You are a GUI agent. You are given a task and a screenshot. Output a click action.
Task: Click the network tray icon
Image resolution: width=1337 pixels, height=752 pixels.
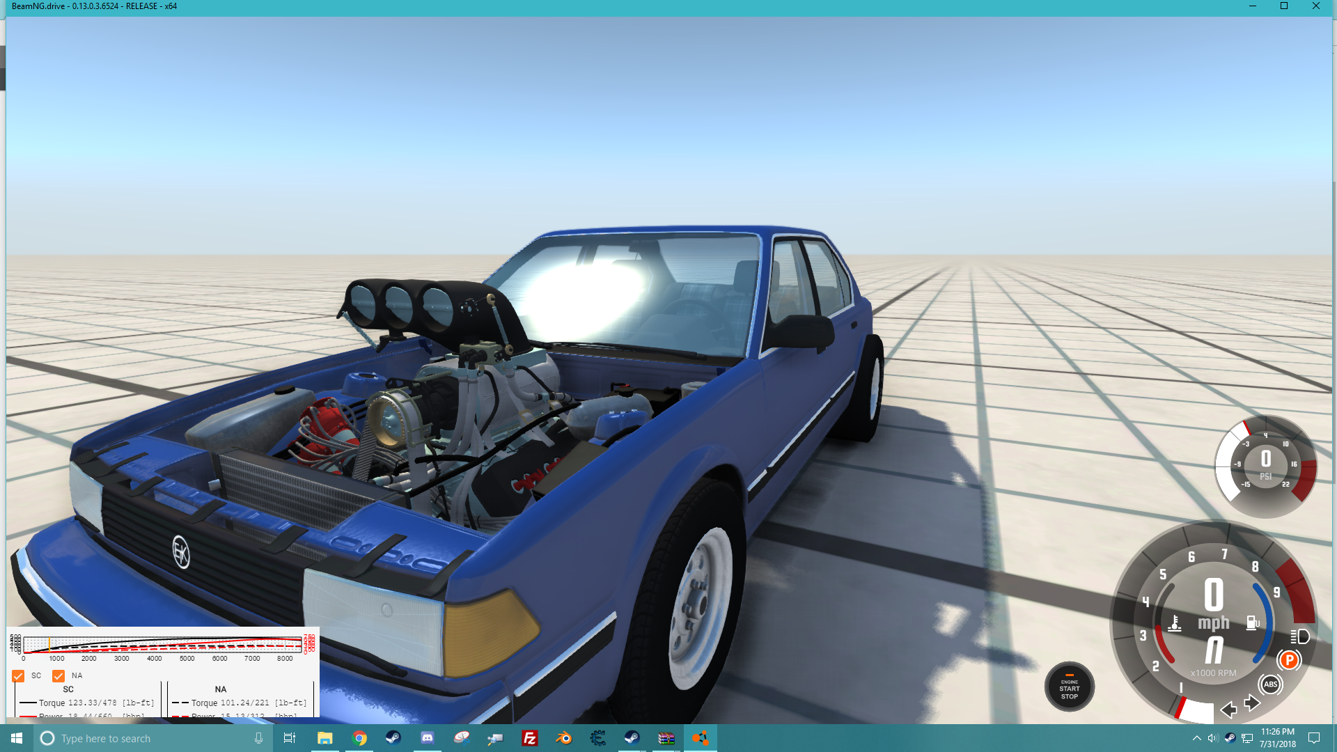pyautogui.click(x=1247, y=738)
